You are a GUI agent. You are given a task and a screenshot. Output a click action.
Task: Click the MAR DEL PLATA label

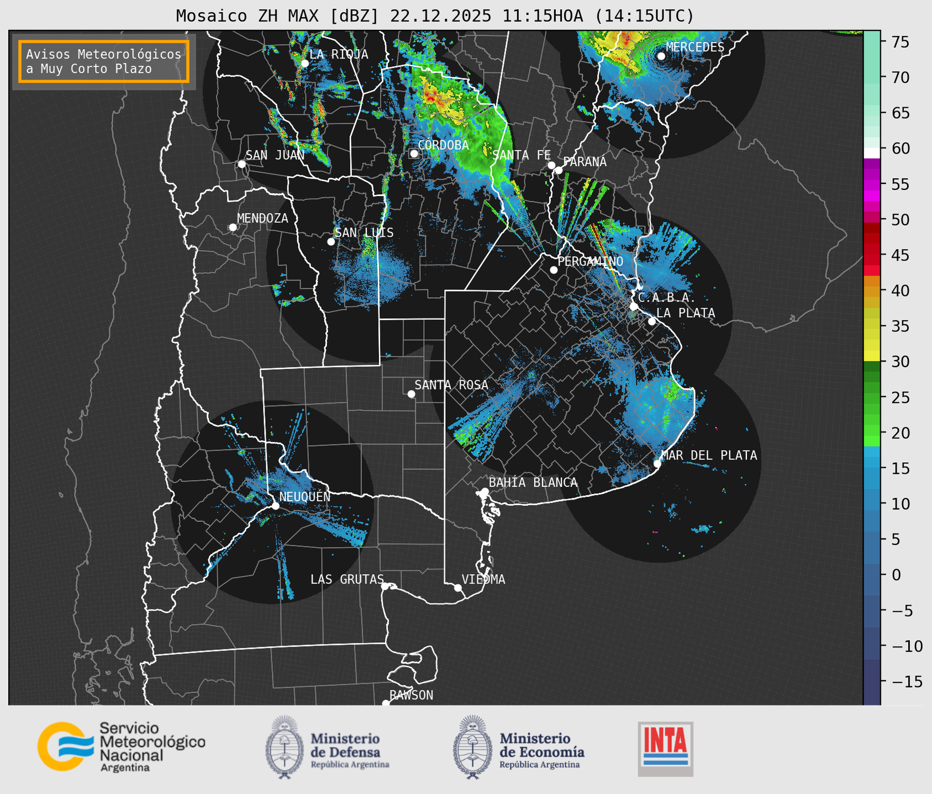pos(709,455)
